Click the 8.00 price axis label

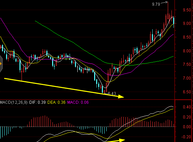(x=187, y=51)
